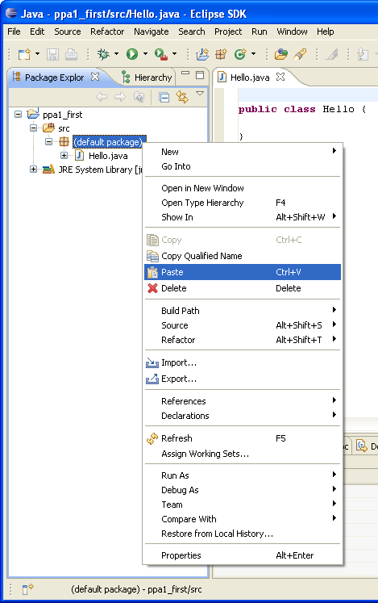Expand the JRE System Library node

click(33, 170)
